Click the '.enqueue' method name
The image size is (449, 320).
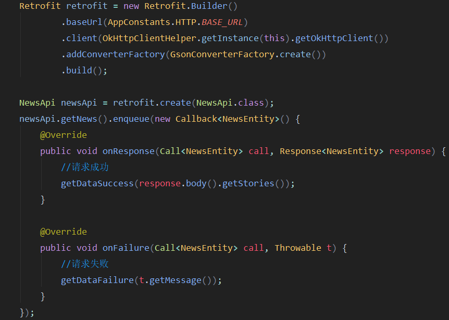[x=129, y=119]
